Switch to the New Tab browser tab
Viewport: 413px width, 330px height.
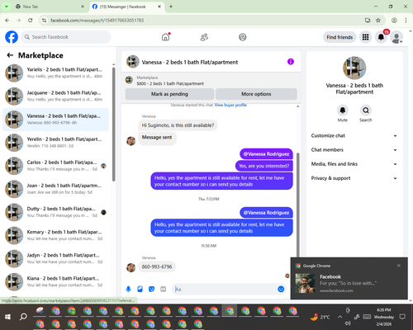click(50, 7)
